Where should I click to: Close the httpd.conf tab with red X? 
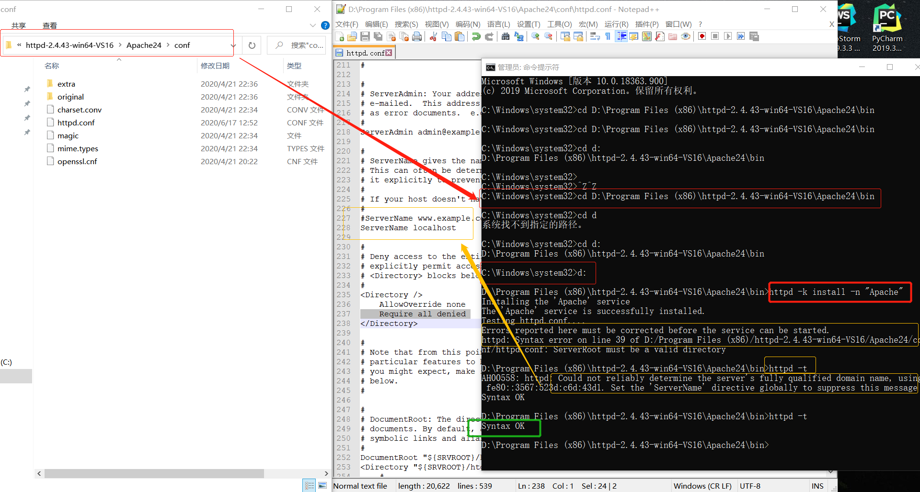pyautogui.click(x=389, y=53)
